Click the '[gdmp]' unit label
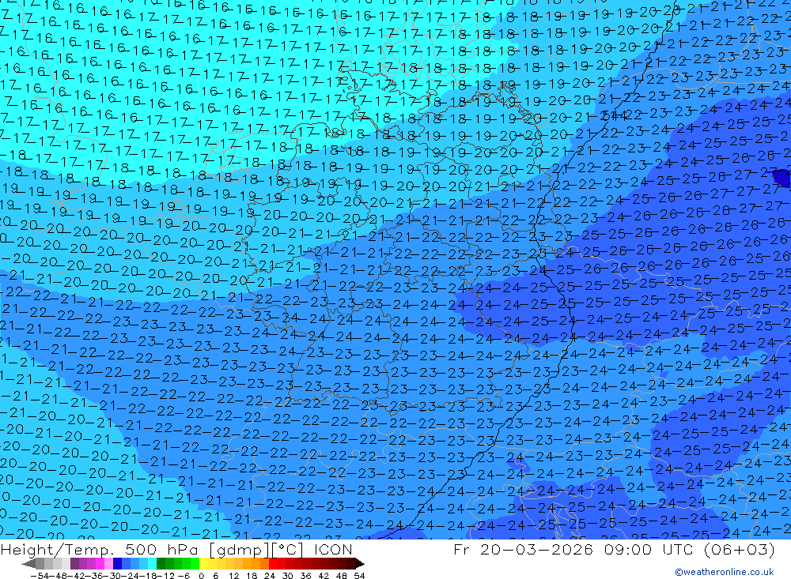 pos(240,550)
